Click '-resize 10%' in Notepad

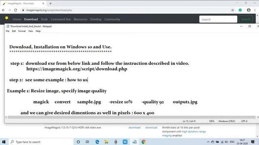pyautogui.click(x=121, y=102)
